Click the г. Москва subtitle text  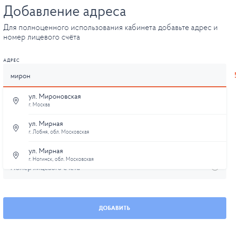[x=39, y=105]
